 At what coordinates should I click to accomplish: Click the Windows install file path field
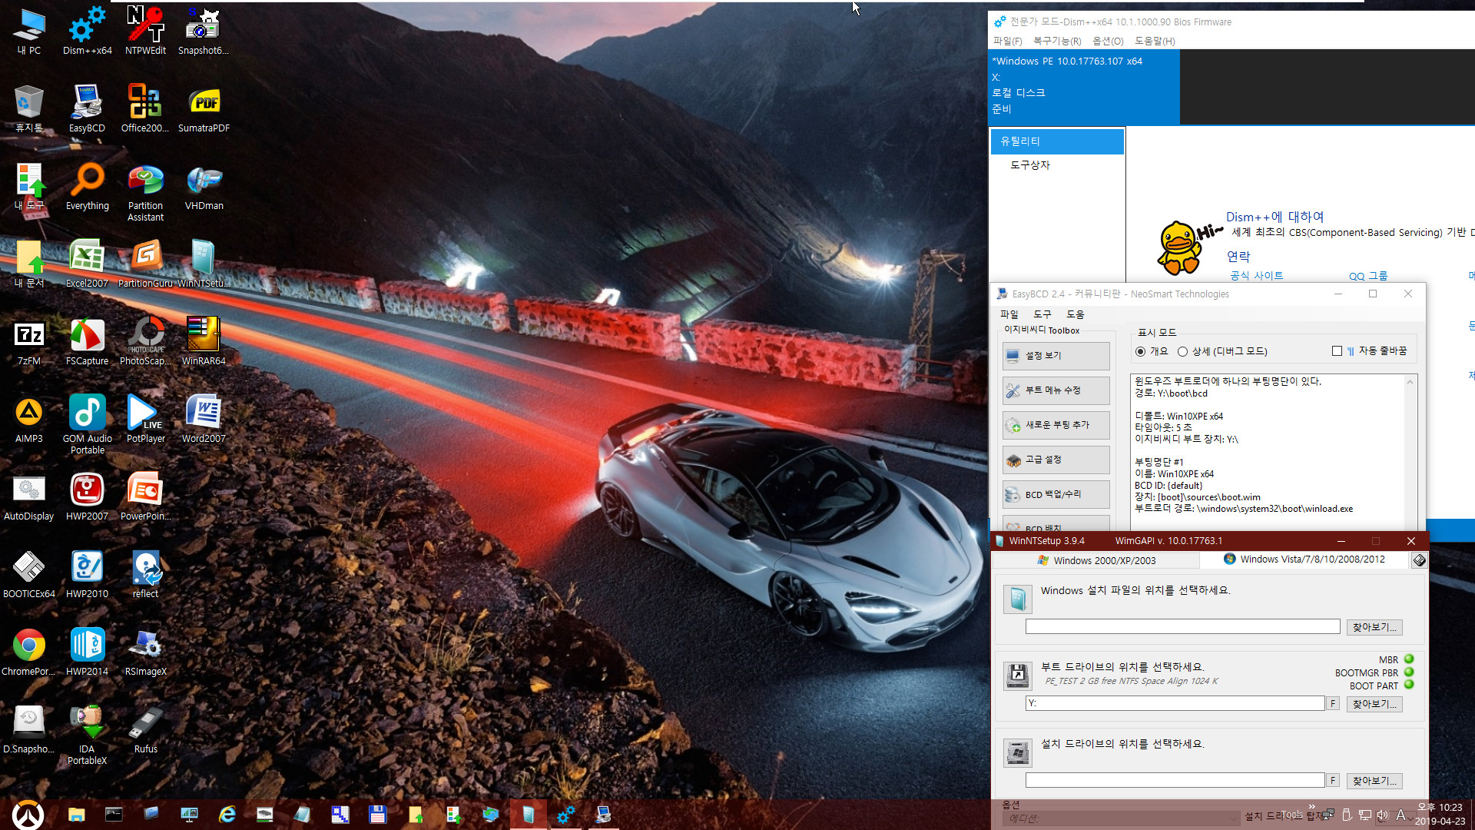[1182, 627]
